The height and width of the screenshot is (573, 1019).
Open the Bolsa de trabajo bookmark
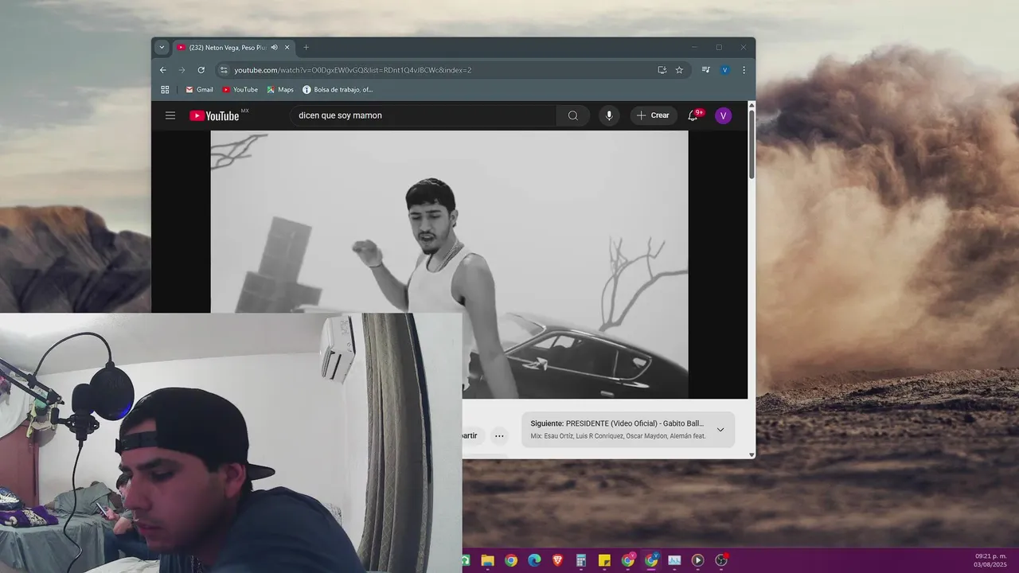[x=338, y=90]
